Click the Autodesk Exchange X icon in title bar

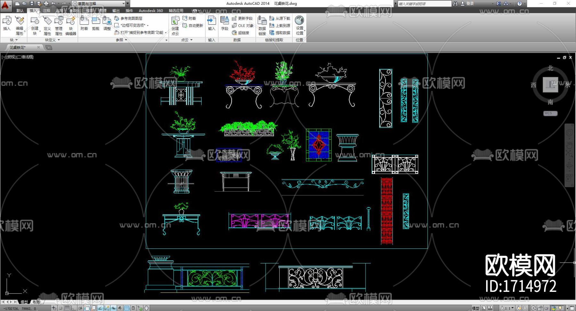click(x=499, y=4)
